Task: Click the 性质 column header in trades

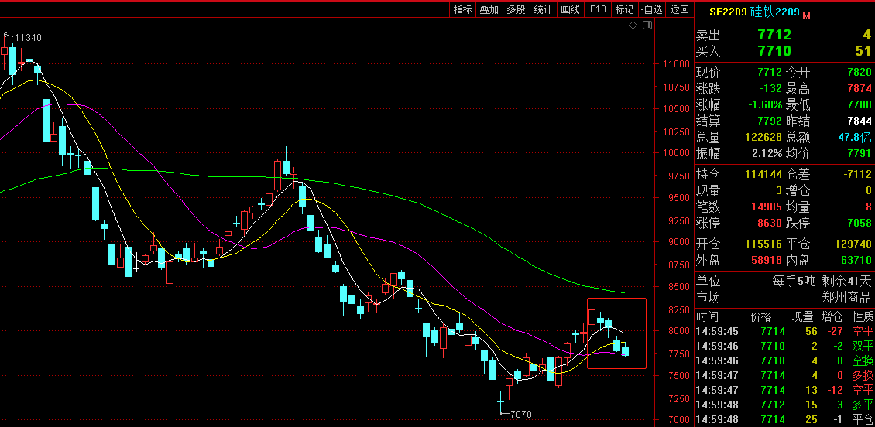Action: [862, 316]
